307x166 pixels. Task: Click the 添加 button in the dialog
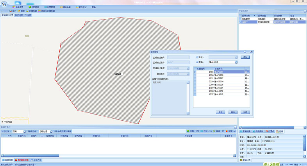click(x=245, y=57)
